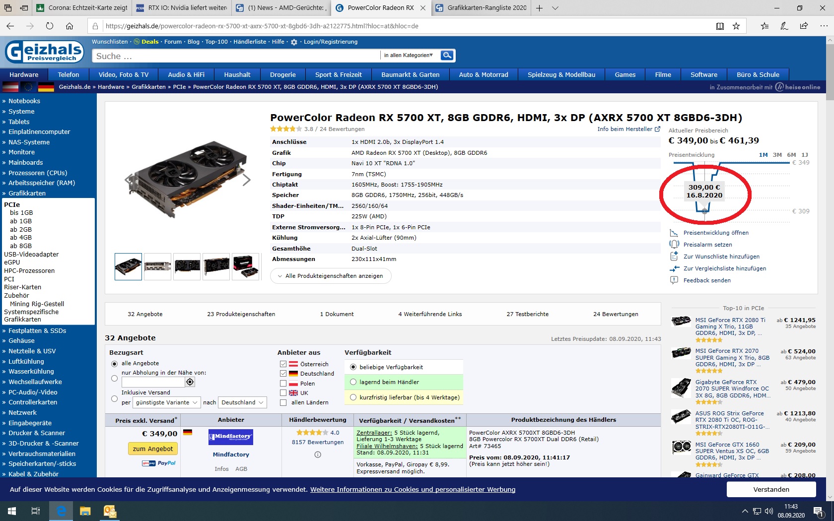The image size is (834, 521).
Task: Click browser refresh button
Action: (x=50, y=26)
